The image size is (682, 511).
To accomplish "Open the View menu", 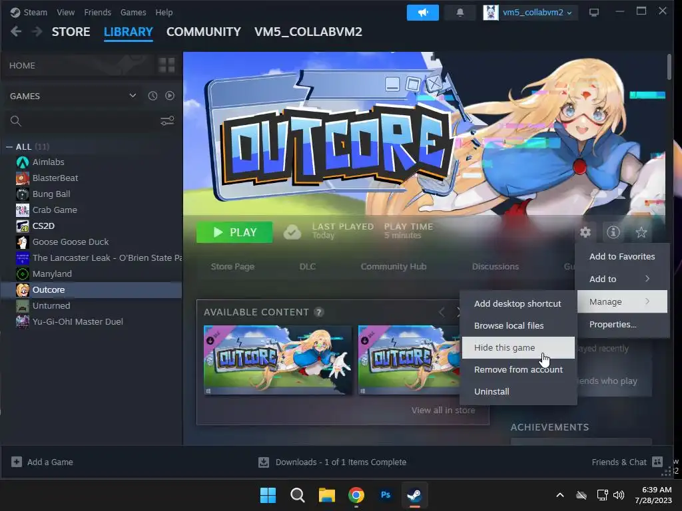I will (66, 12).
